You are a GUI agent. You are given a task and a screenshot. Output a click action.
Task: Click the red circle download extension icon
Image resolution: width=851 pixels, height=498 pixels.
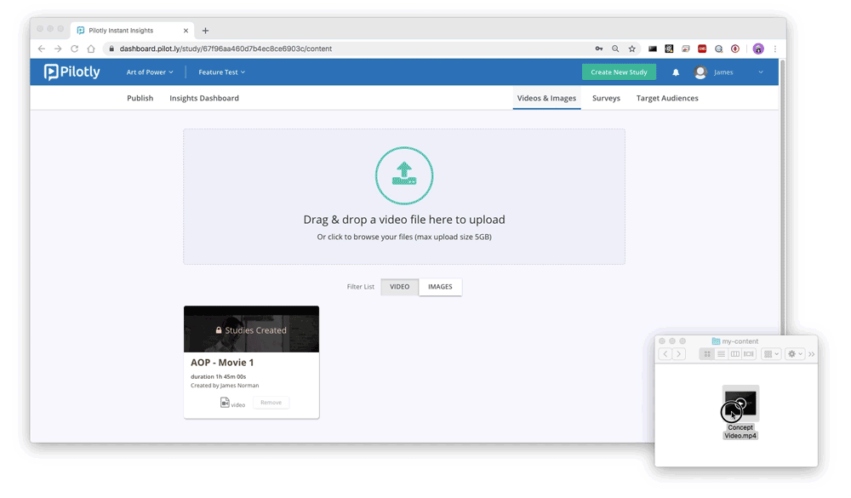(735, 49)
